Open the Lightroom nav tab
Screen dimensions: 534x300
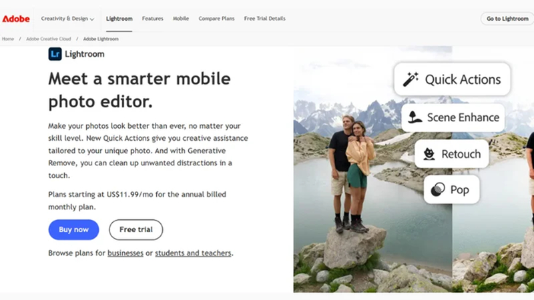[x=119, y=19]
